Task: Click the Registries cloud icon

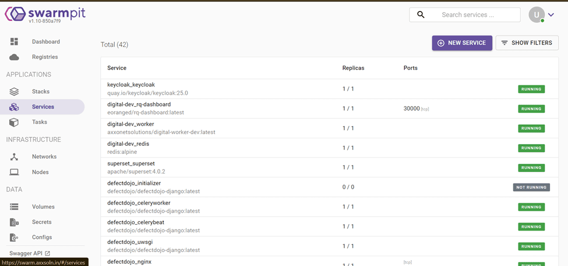Action: [x=15, y=57]
